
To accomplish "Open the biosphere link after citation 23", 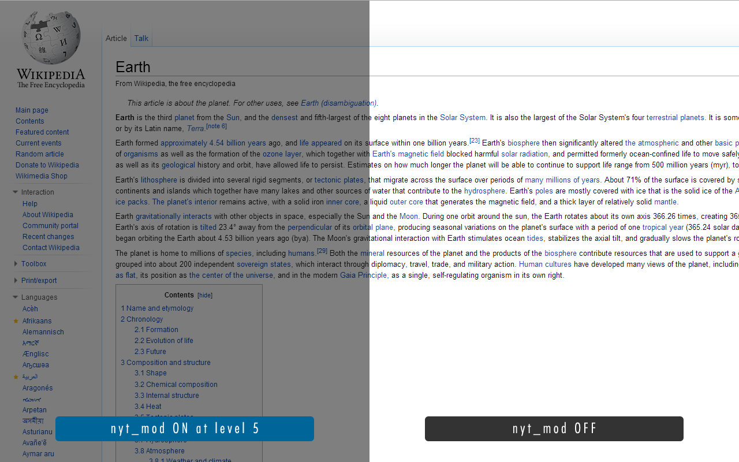I will (524, 143).
